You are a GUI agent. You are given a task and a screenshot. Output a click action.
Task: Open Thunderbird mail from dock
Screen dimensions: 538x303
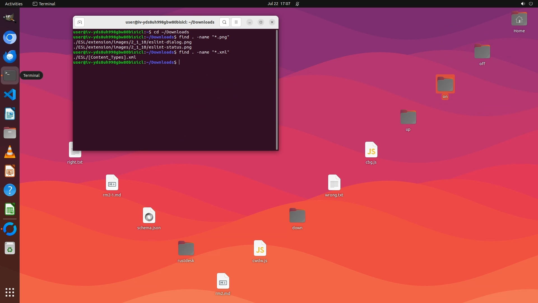[x=10, y=56]
